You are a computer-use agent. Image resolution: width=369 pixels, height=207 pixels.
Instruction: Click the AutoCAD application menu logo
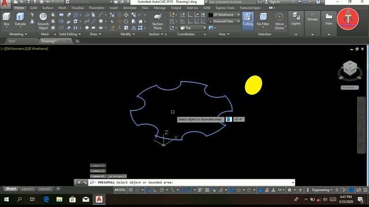(x=5, y=4)
